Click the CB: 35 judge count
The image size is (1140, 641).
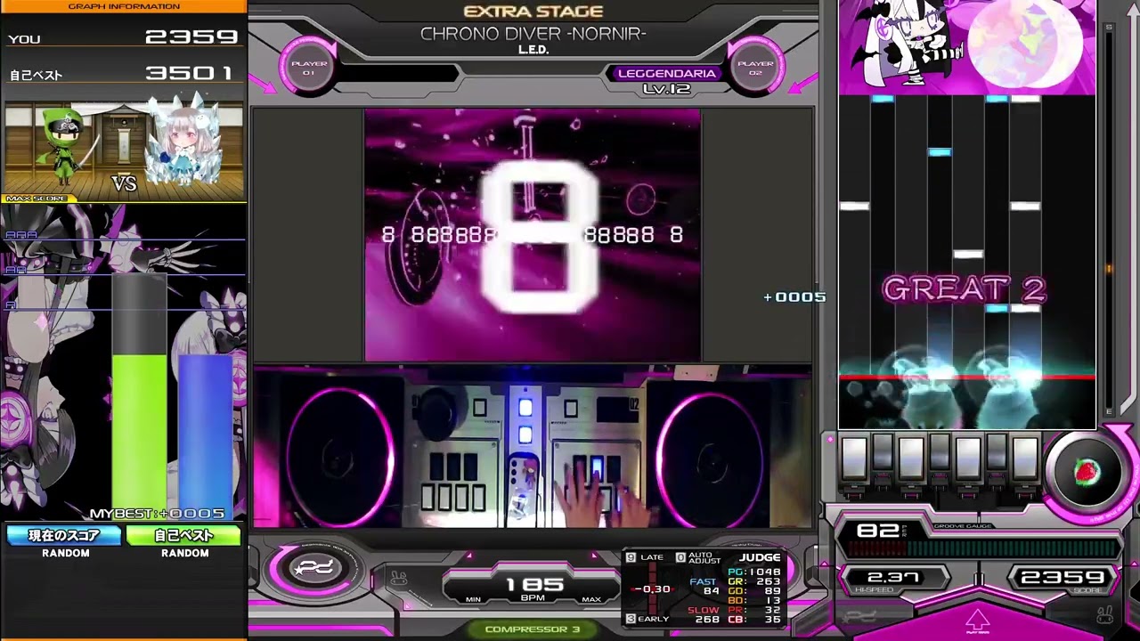tap(753, 621)
